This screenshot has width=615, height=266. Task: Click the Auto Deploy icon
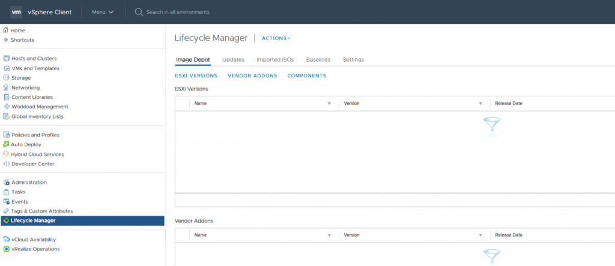tap(6, 144)
